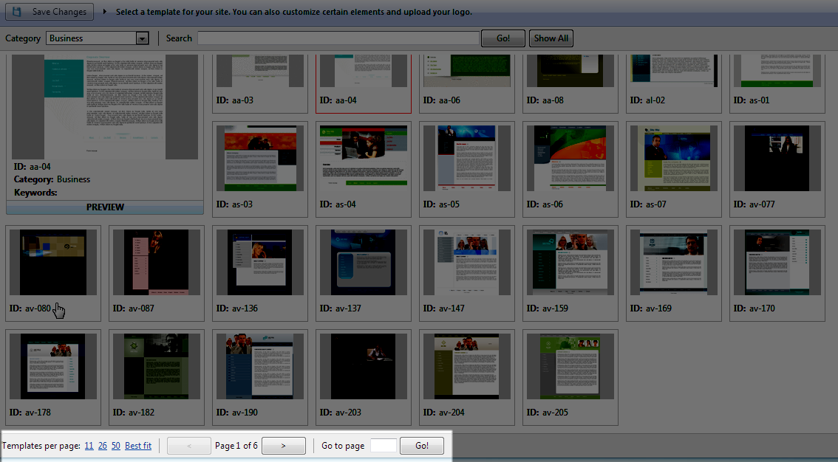Click the Save Changes disk icon
Viewport: 838px width, 462px height.
click(17, 12)
